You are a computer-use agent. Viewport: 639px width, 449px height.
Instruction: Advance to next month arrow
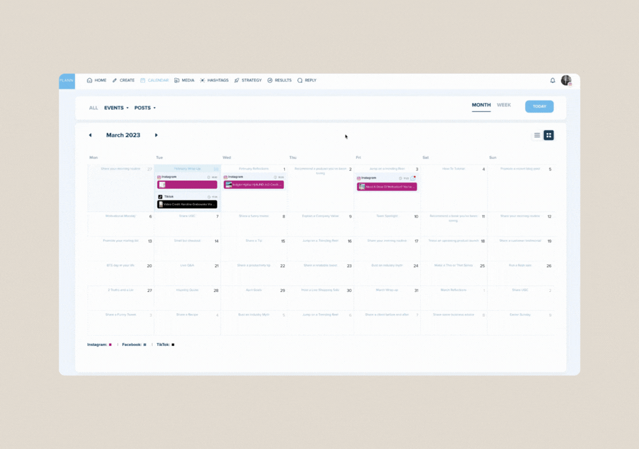coord(156,135)
